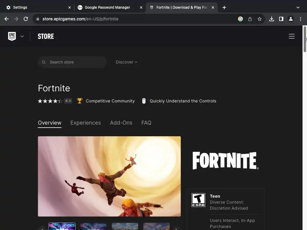Click Quickly Understand the Controls label

pos(183,101)
